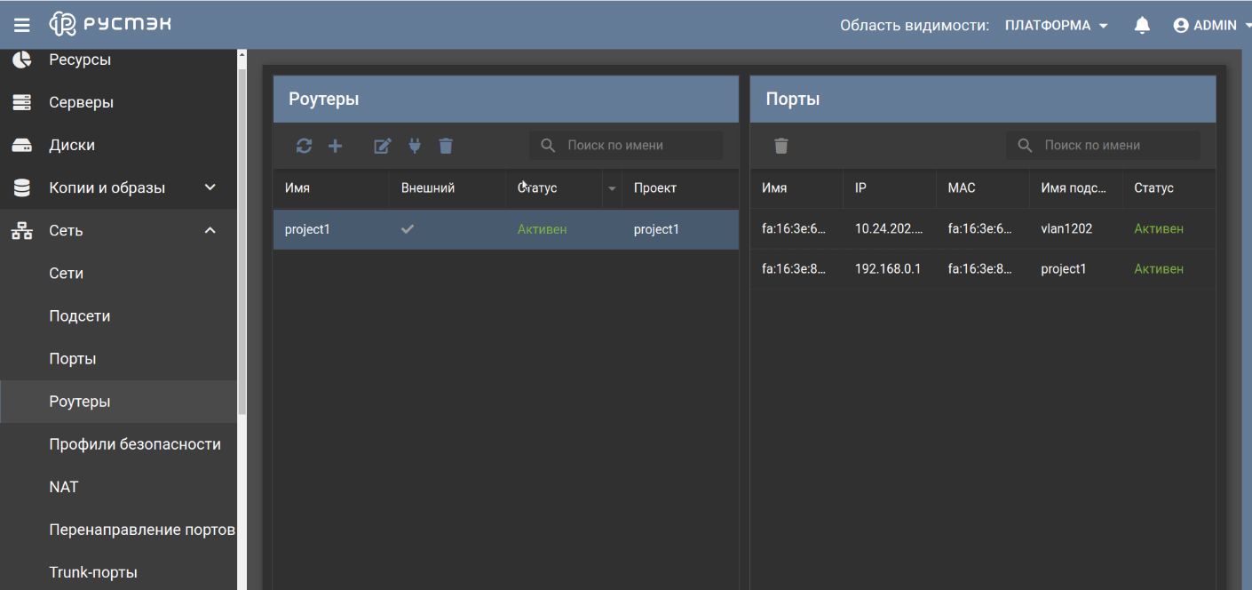Collapse the Сеть sidebar section
This screenshot has height=590, width=1252.
[210, 231]
